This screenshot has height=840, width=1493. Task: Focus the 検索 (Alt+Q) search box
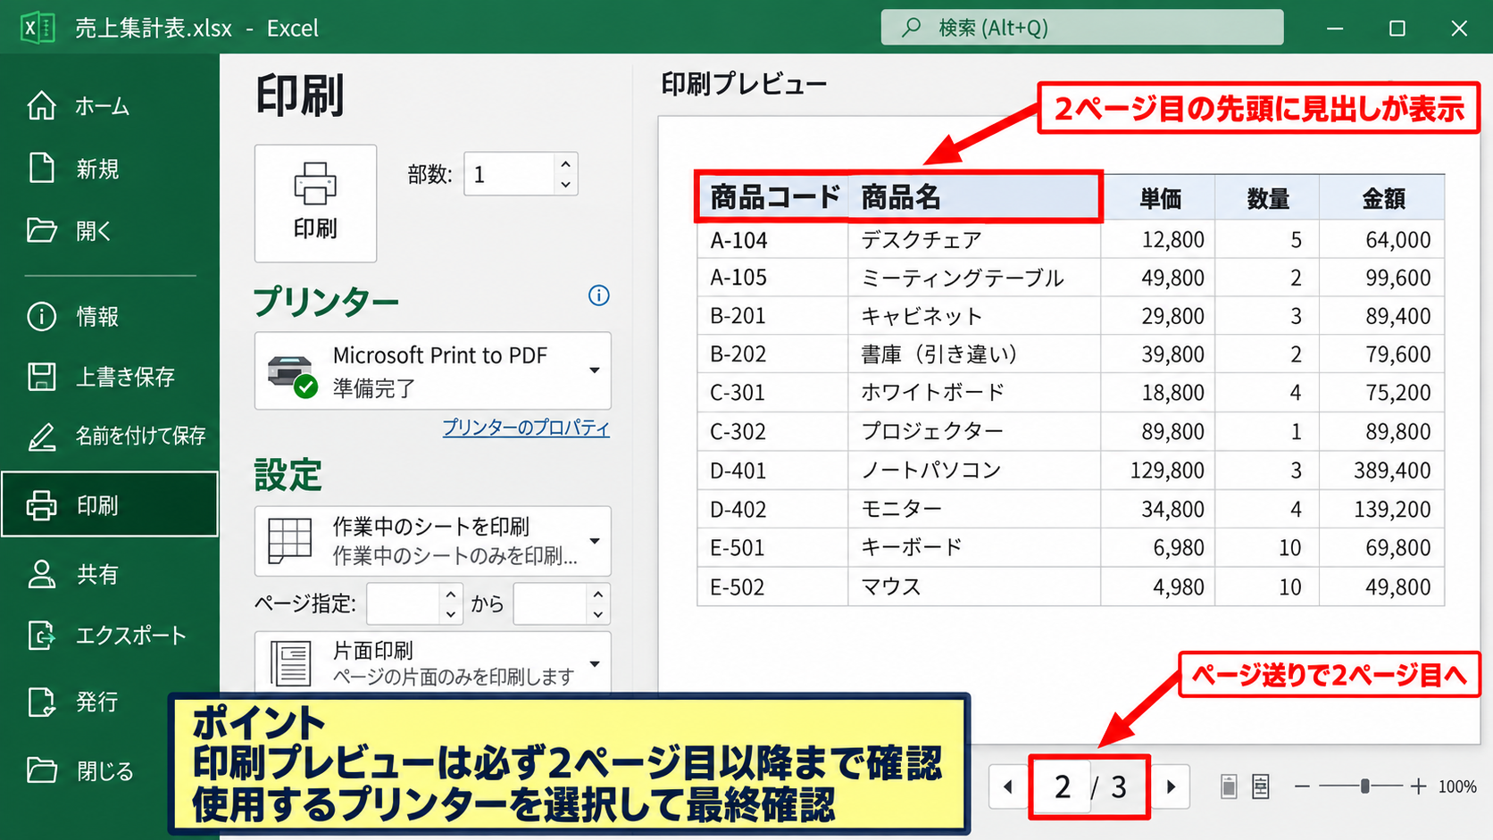1082,28
